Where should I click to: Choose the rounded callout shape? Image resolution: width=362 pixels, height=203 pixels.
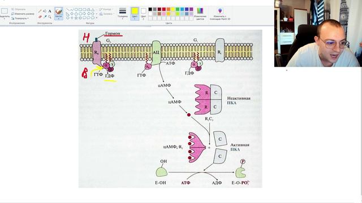pyautogui.click(x=84, y=17)
